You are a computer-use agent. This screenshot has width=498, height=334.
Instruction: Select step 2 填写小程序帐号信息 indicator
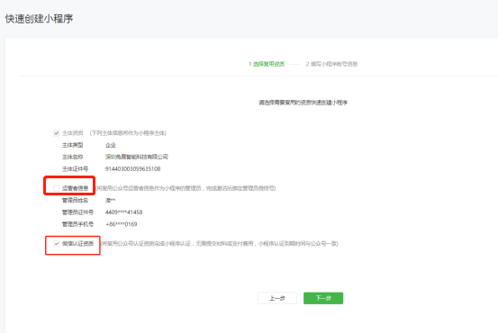tap(331, 64)
